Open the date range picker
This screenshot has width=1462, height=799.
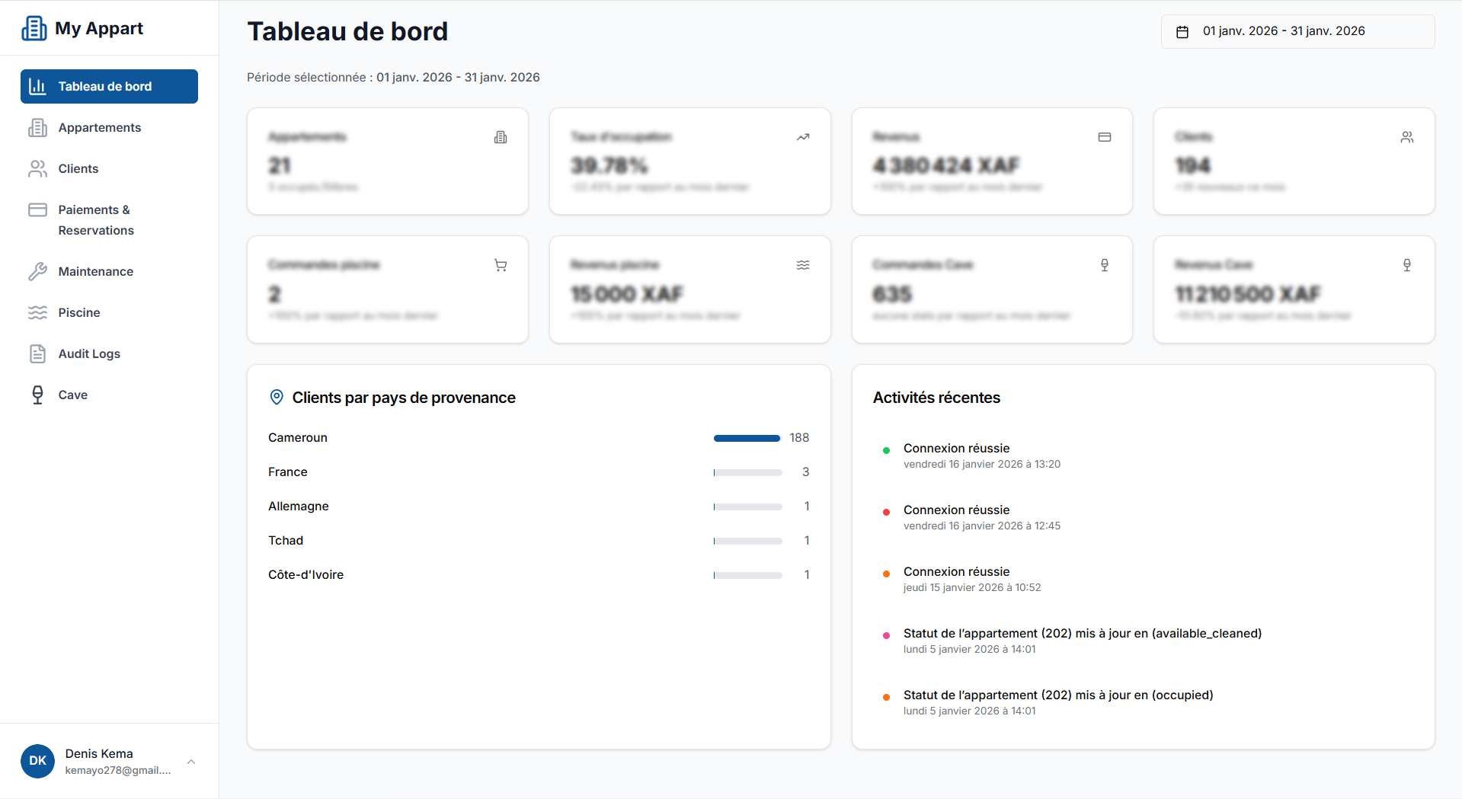(1297, 31)
